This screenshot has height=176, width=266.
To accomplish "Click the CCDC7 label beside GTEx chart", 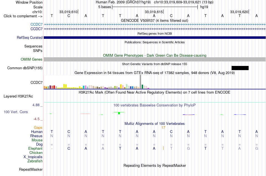I will coord(36,83).
